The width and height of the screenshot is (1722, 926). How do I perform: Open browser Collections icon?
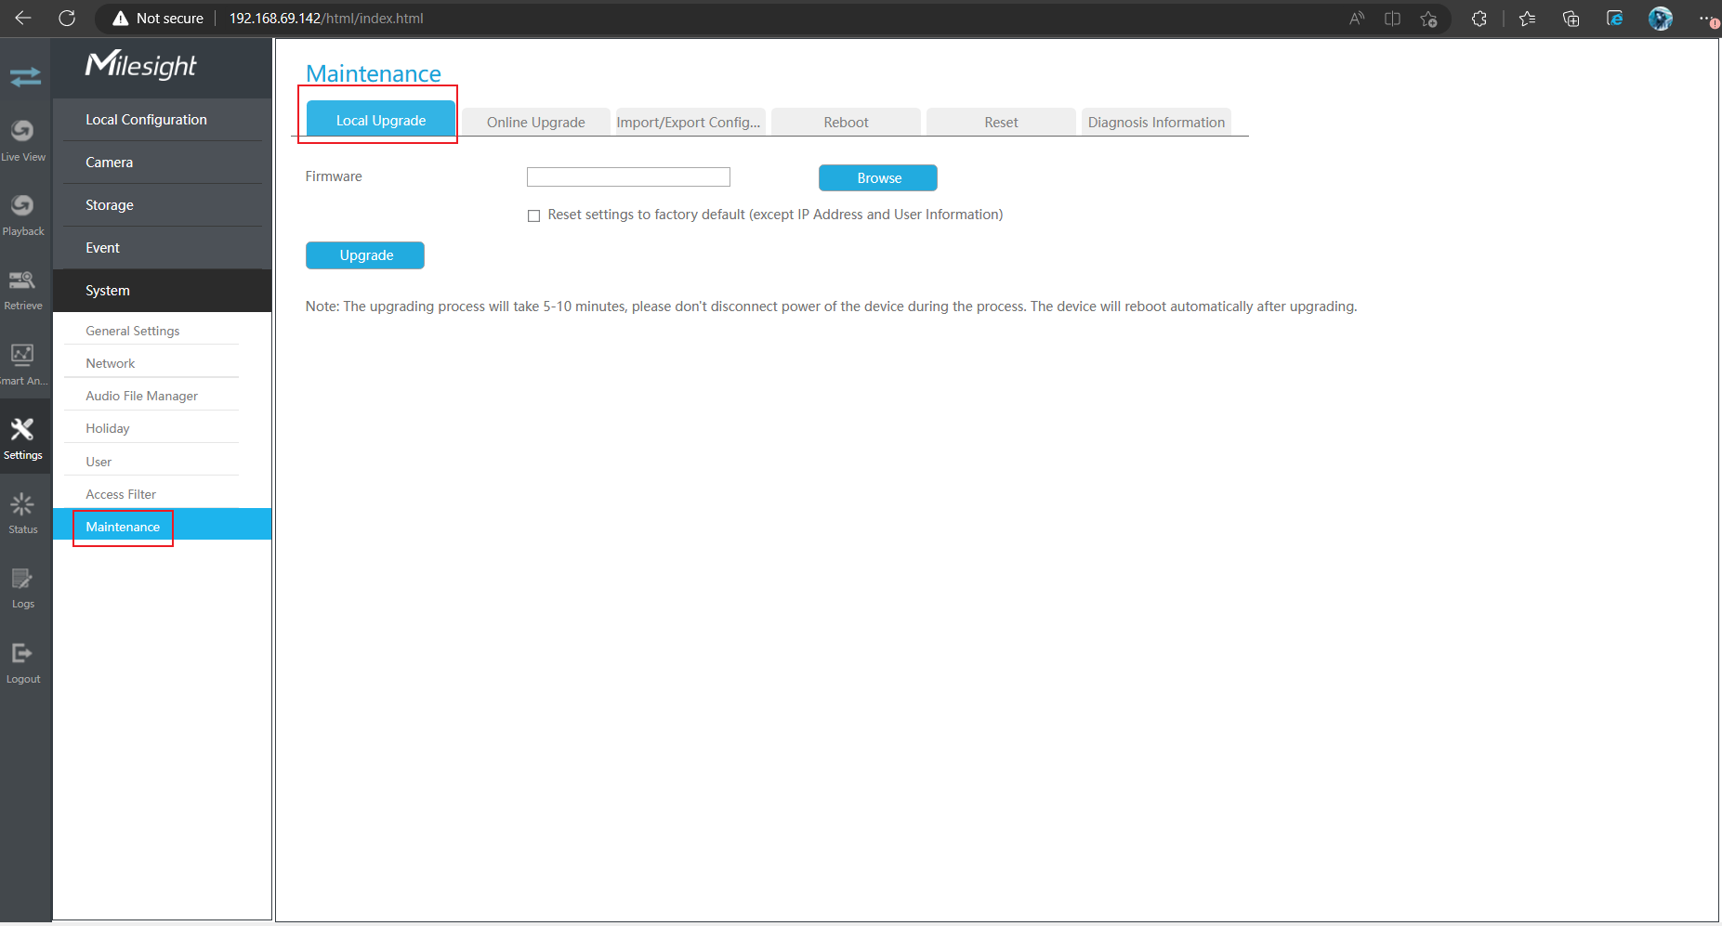point(1571,19)
